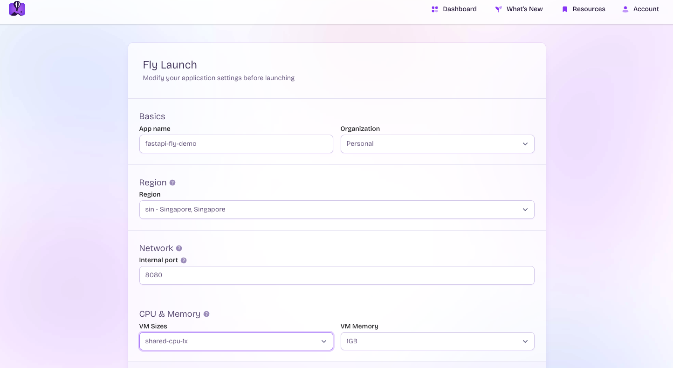
Task: Show help for the Region section
Action: coord(172,183)
